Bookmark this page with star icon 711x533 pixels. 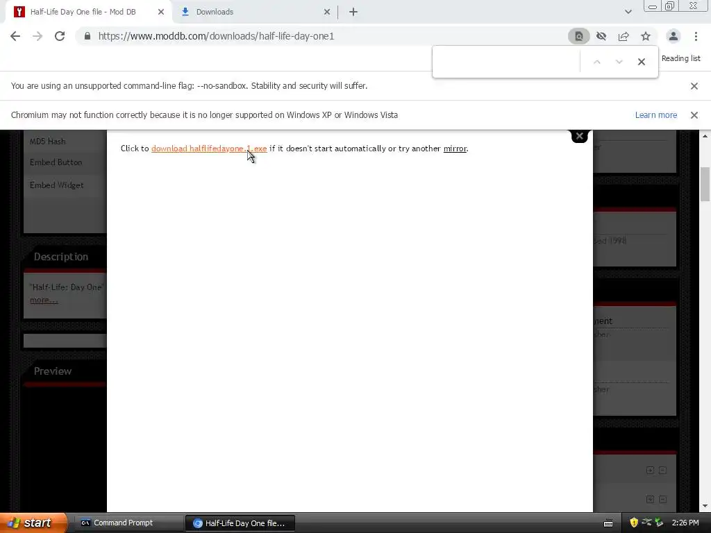tap(646, 36)
